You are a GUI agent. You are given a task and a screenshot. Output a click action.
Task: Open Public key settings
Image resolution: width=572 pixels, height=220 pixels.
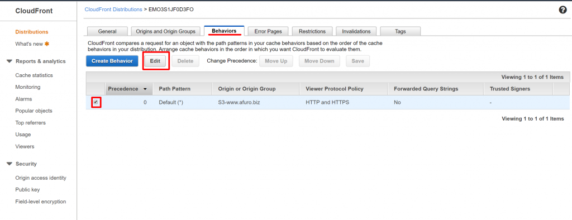tap(27, 190)
